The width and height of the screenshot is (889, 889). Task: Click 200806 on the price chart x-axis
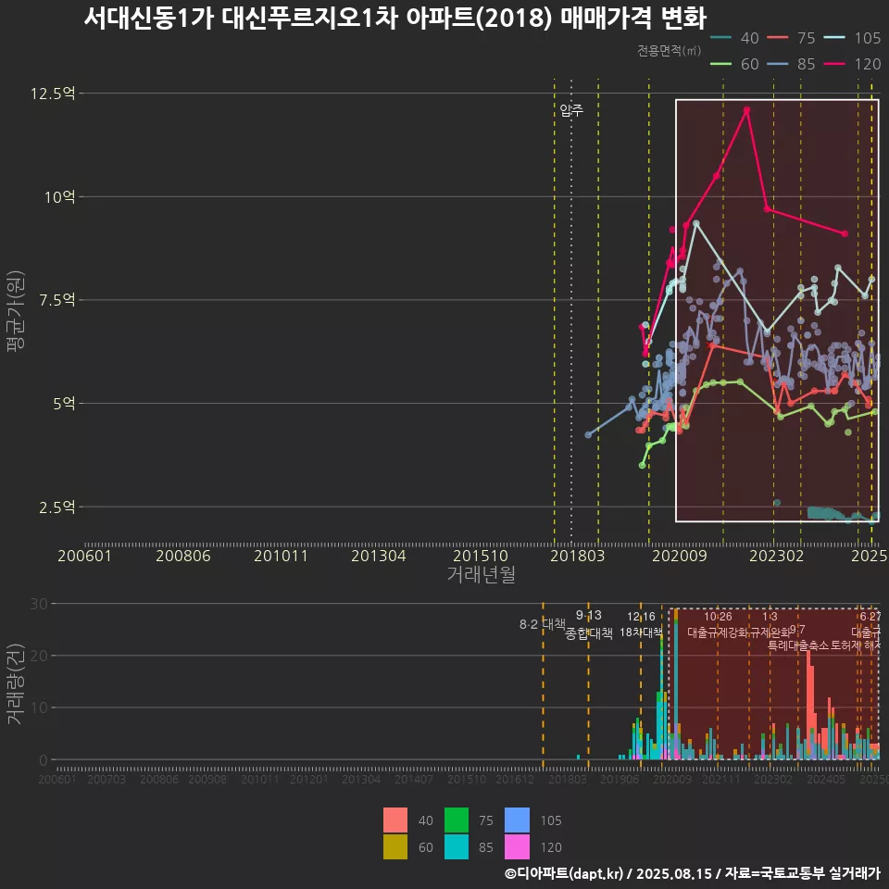click(183, 556)
